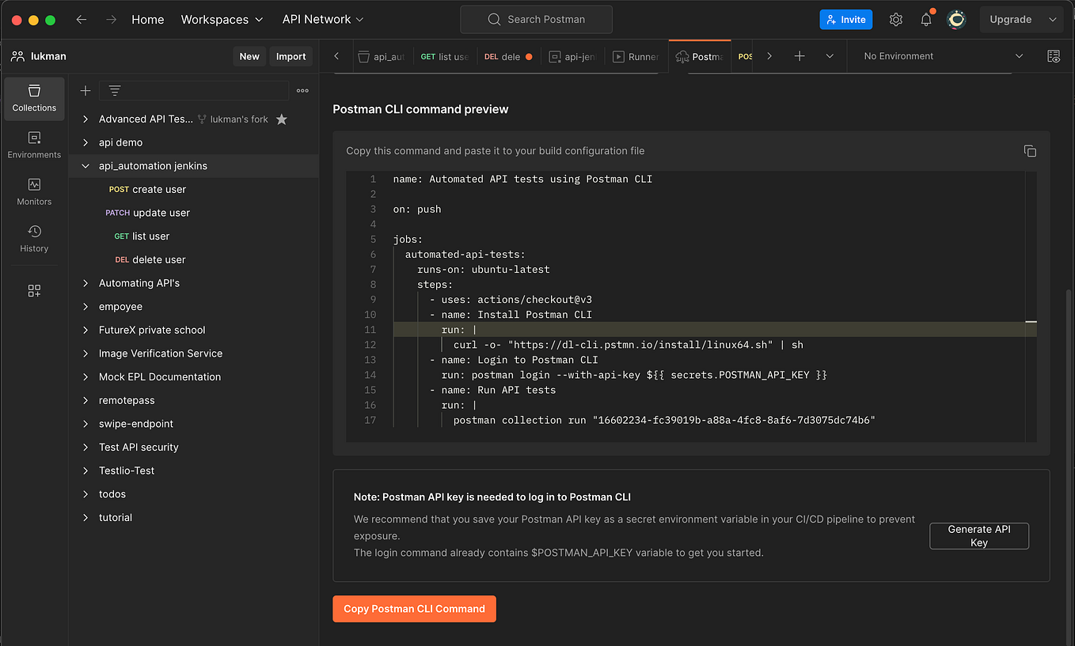Open notifications from the bell icon

pyautogui.click(x=925, y=19)
